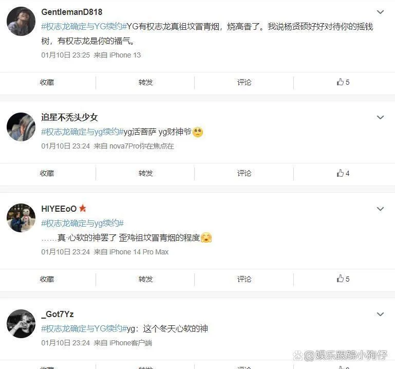Expand options chevron on 追星不秃头少女's post
The width and height of the screenshot is (395, 369).
click(380, 117)
